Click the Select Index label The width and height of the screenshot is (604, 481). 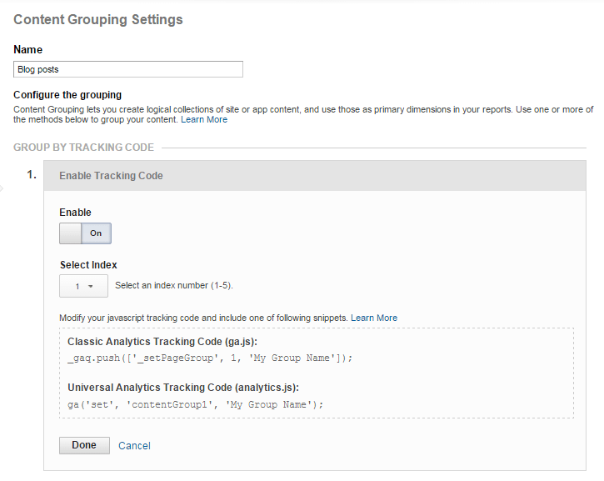coord(88,265)
